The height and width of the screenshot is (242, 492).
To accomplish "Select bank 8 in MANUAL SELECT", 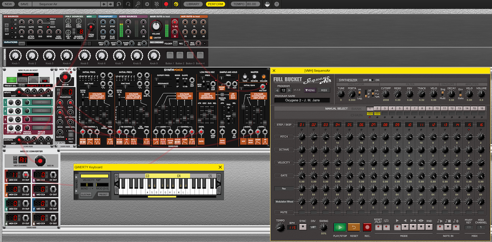I will coord(422,108).
